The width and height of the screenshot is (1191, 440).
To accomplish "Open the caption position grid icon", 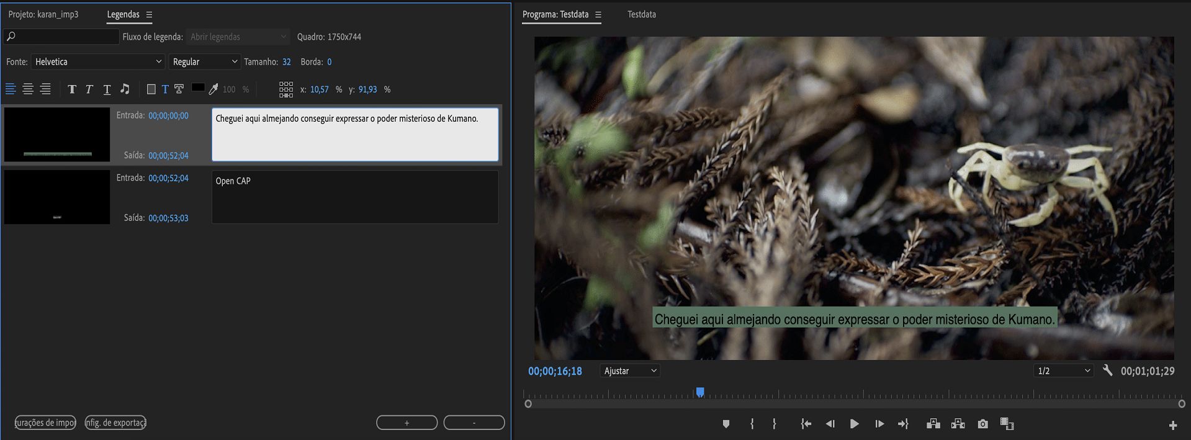I will [x=285, y=89].
